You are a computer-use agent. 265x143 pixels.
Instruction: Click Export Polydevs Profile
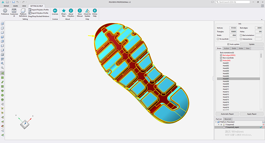pyautogui.click(x=38, y=13)
